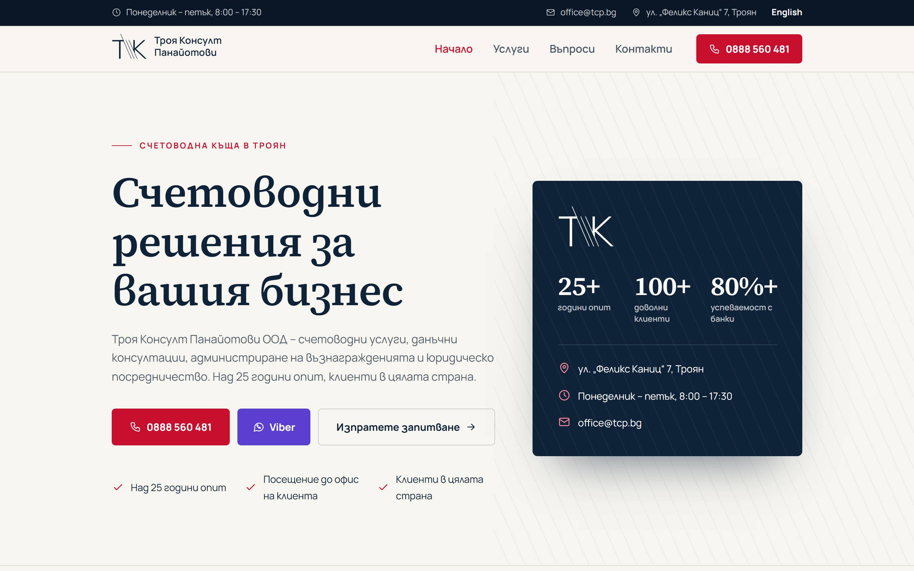914x571 pixels.
Task: Click the envelope icon beside office@tcp.bg in top bar
Action: point(551,12)
